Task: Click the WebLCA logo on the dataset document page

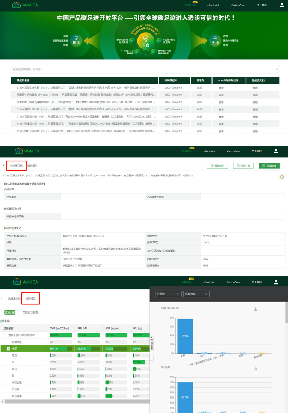Action: 27,151
